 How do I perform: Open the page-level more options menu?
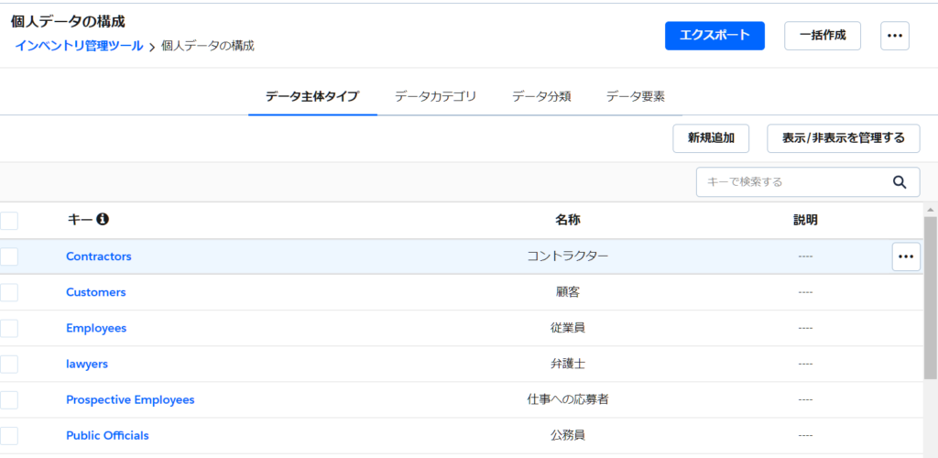[894, 36]
